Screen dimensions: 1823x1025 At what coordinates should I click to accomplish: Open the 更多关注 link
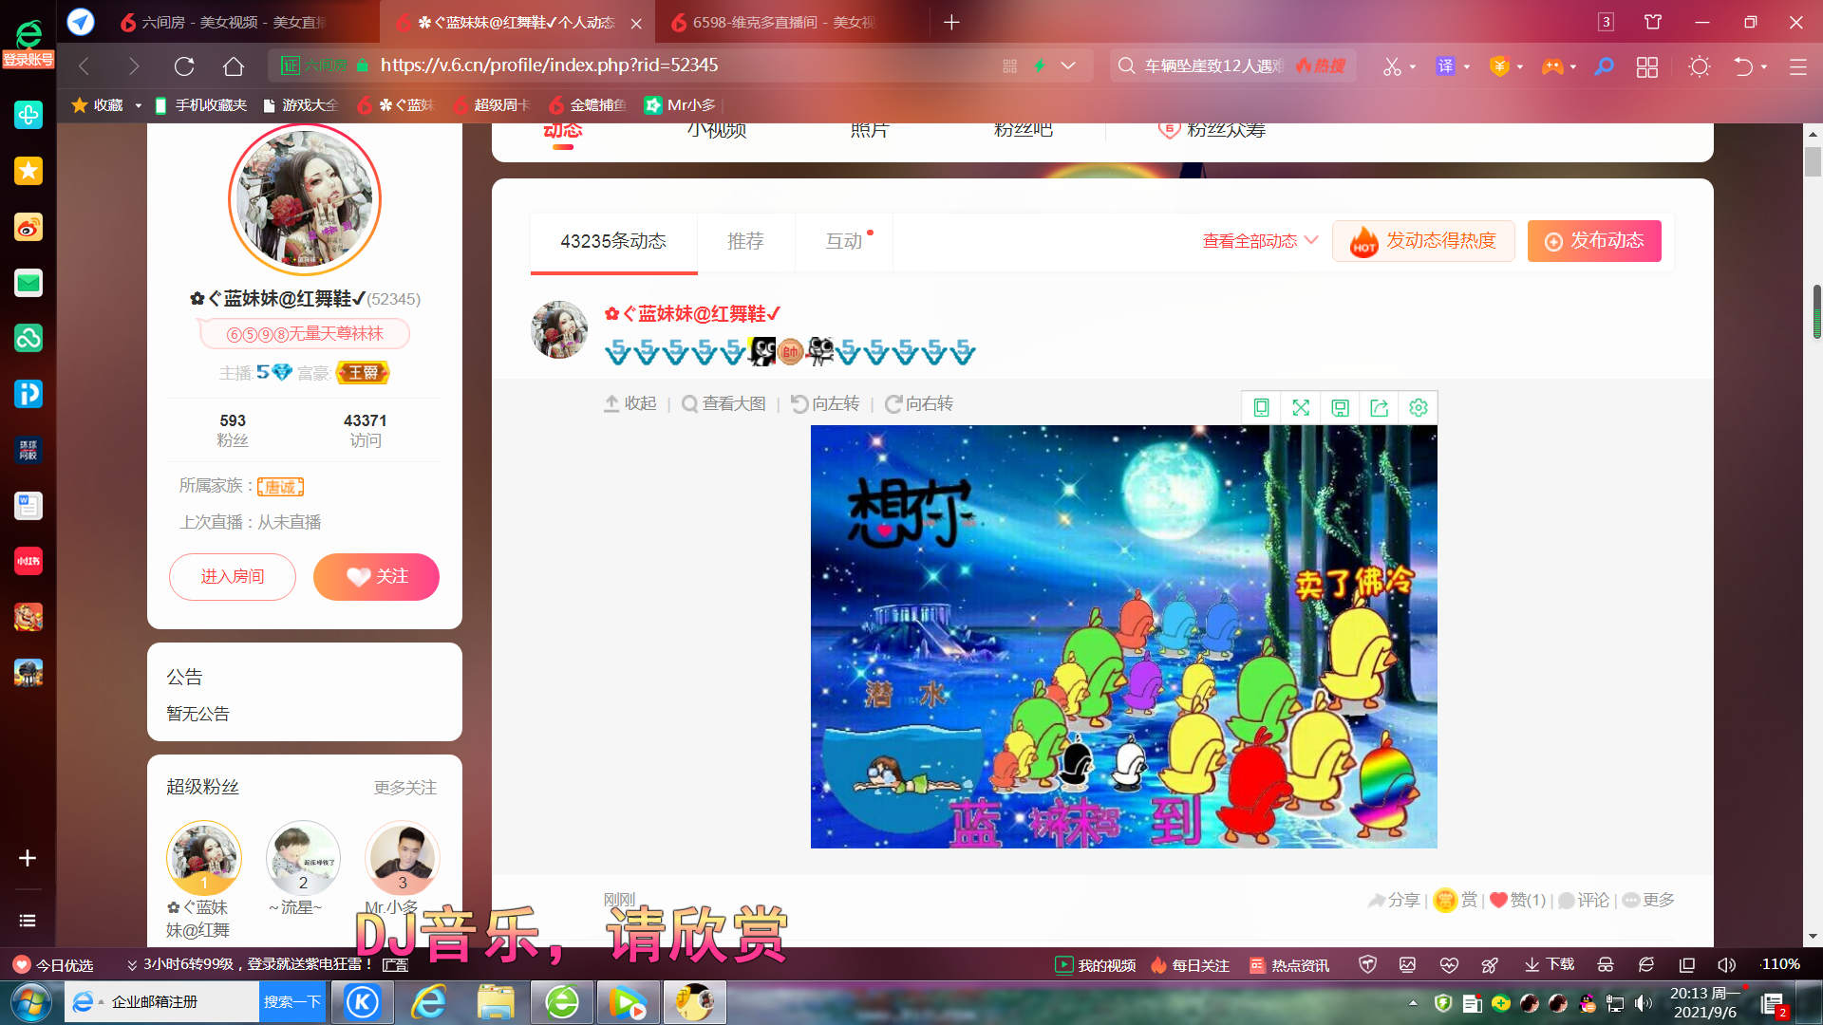(405, 788)
